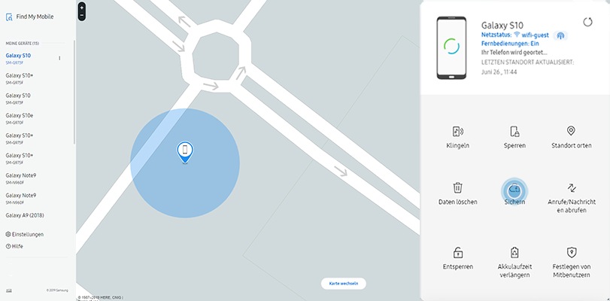Click the MEINE GERÄTE (15) heading

coord(22,43)
